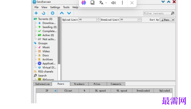
Task: Click the translate icon in floating bar
Action: click(101, 3)
